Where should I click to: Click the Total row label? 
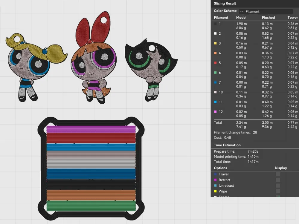[218, 123]
